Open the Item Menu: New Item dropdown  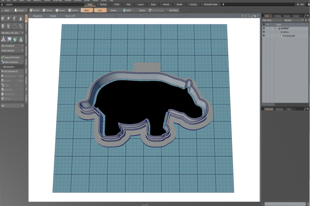click(x=12, y=32)
